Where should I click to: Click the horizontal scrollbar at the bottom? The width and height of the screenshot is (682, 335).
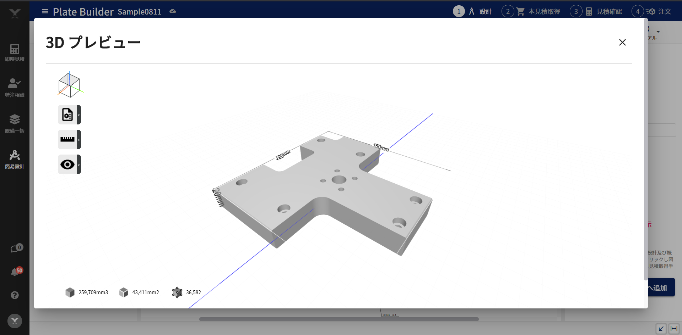pyautogui.click(x=339, y=319)
